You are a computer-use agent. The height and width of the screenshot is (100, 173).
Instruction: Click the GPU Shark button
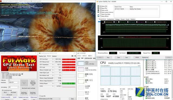pyautogui.click(x=14, y=92)
